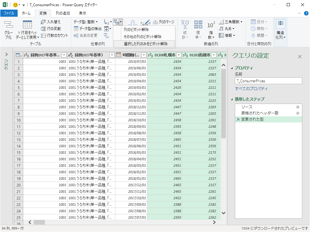Expand the クエリ pane with chevron
This screenshot has width=310, height=232.
6,54
